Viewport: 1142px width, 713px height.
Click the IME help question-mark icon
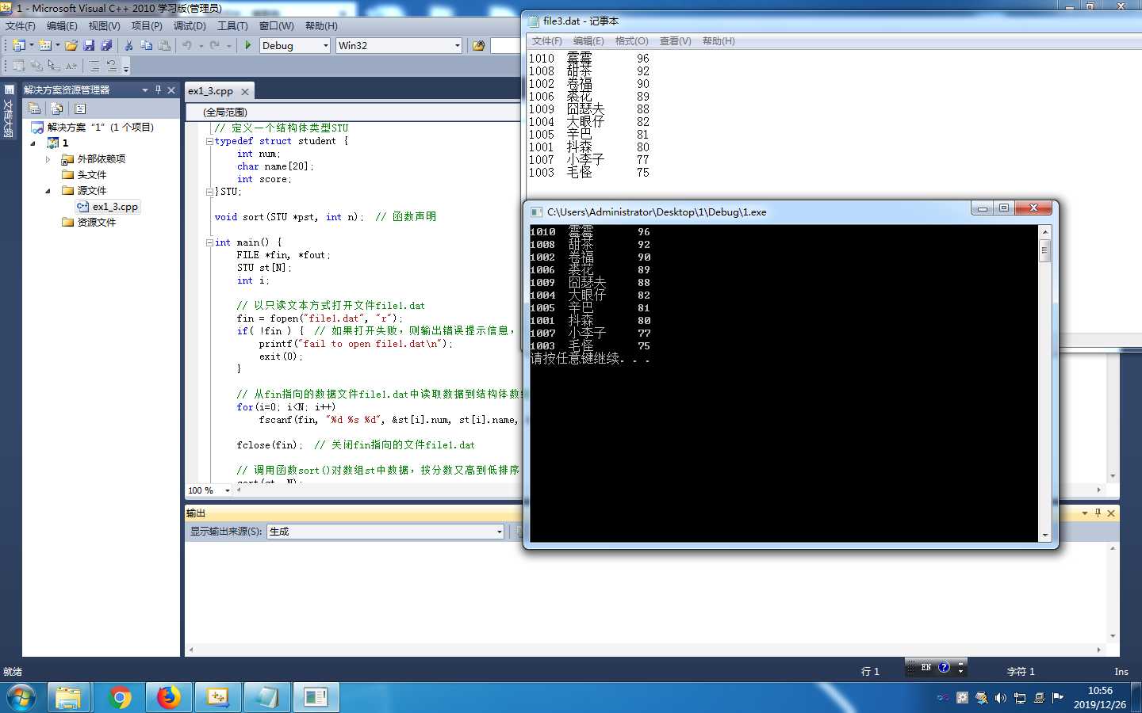[x=944, y=667]
